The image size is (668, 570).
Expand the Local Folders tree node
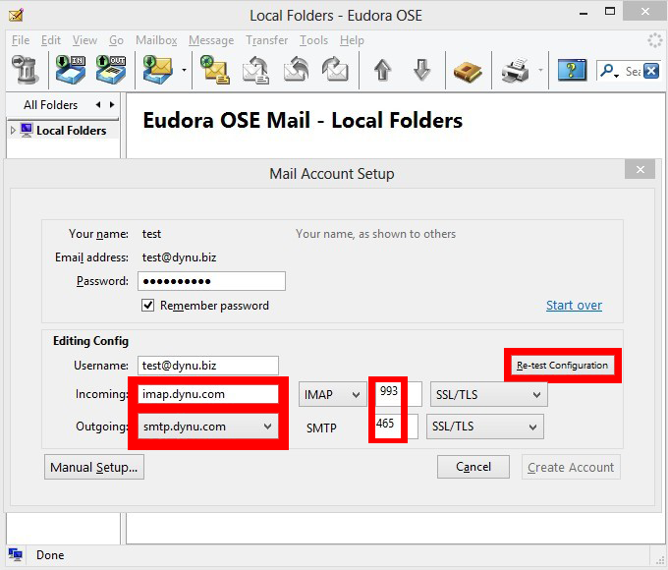(13, 130)
